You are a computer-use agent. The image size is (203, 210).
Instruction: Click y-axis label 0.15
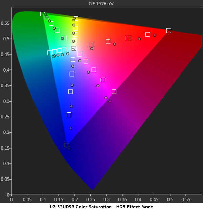(5, 148)
